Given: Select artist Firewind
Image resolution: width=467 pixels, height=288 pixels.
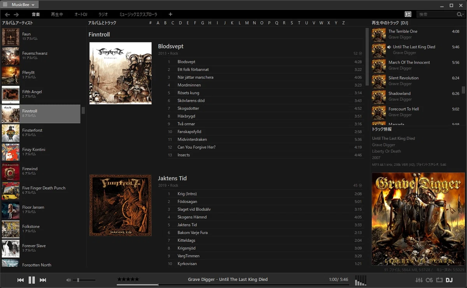Looking at the screenshot, I should pos(40,172).
